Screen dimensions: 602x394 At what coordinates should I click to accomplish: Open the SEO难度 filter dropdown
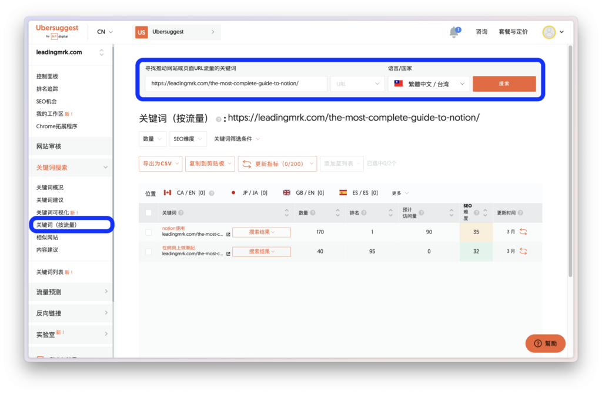point(188,139)
